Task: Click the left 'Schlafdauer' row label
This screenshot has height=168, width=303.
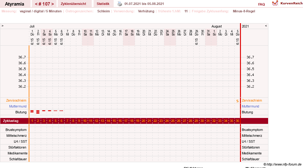Action: pos(18,159)
